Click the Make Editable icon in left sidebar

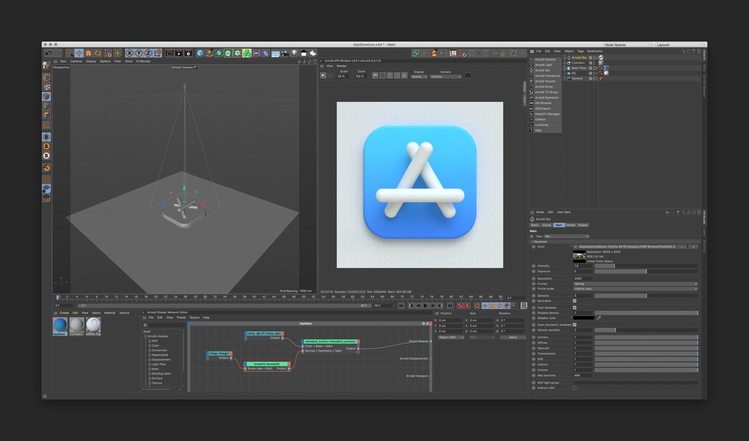click(x=47, y=65)
